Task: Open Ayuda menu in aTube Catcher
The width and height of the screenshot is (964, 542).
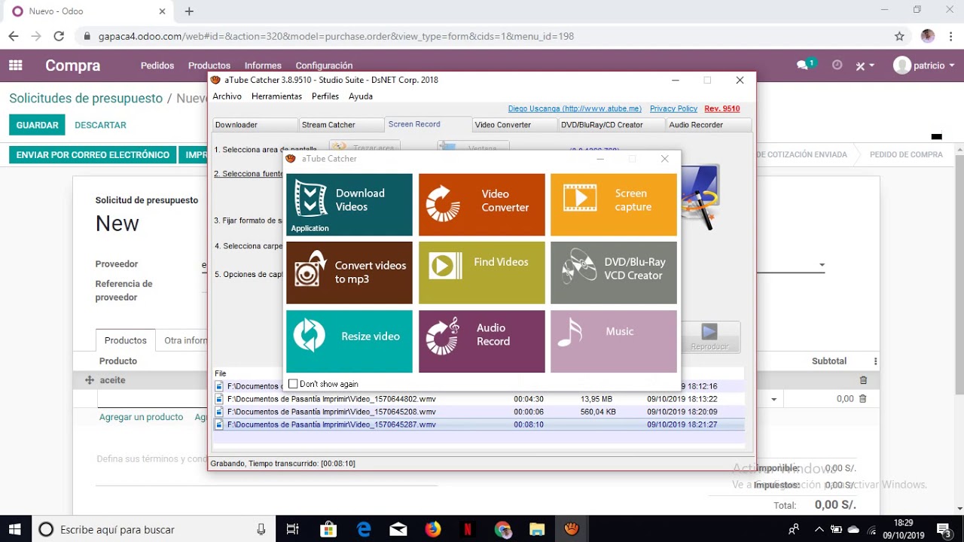Action: click(361, 96)
